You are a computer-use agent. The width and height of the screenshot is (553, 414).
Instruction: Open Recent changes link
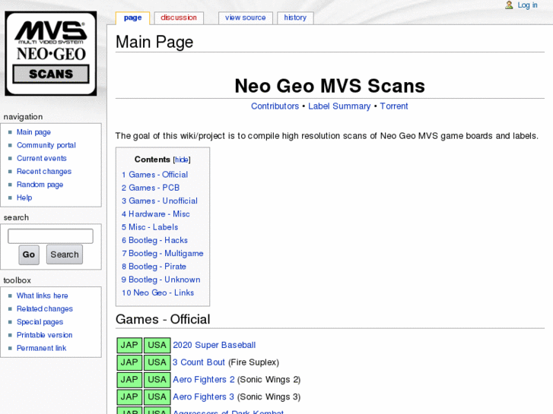[x=44, y=172]
